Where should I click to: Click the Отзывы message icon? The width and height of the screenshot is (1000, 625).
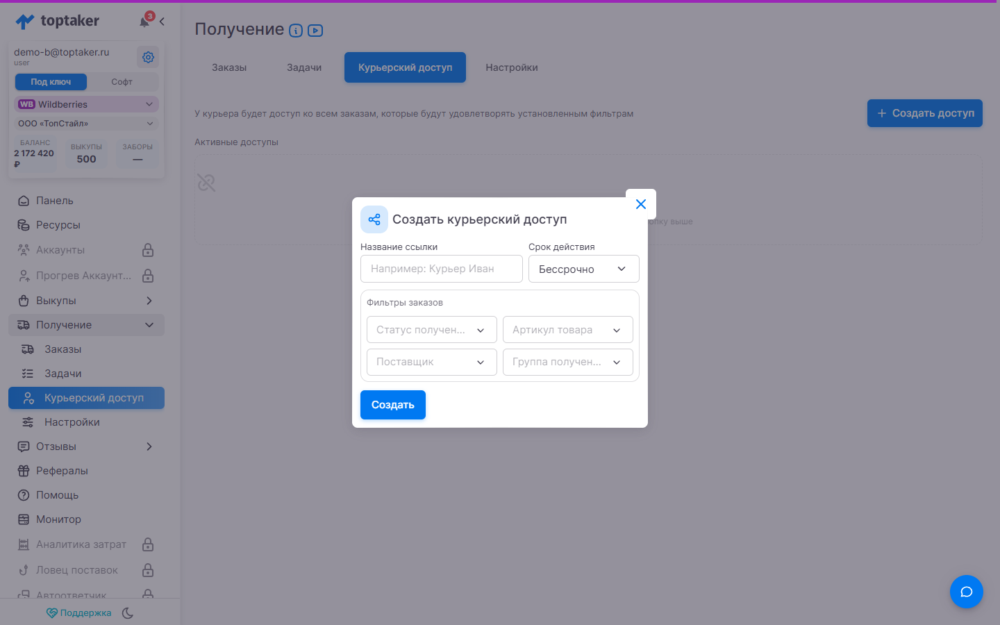(x=24, y=447)
